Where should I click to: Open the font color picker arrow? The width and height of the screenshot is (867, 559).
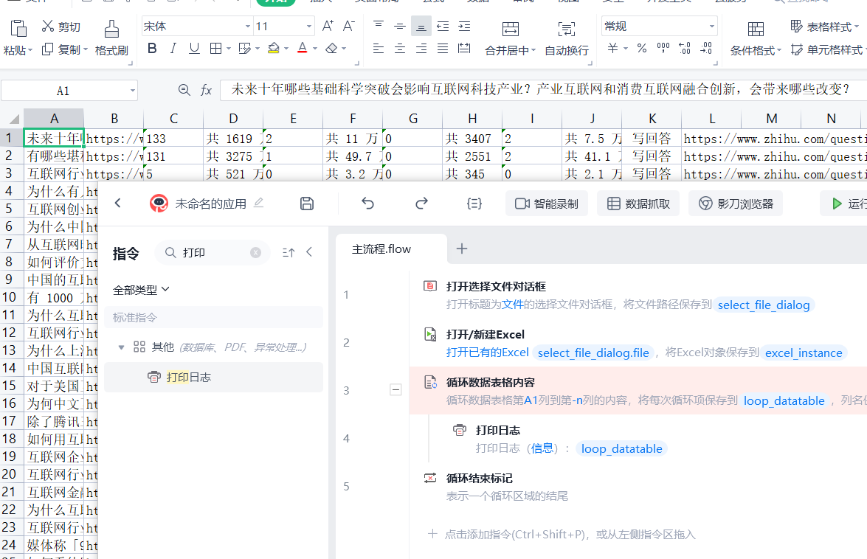tap(315, 49)
